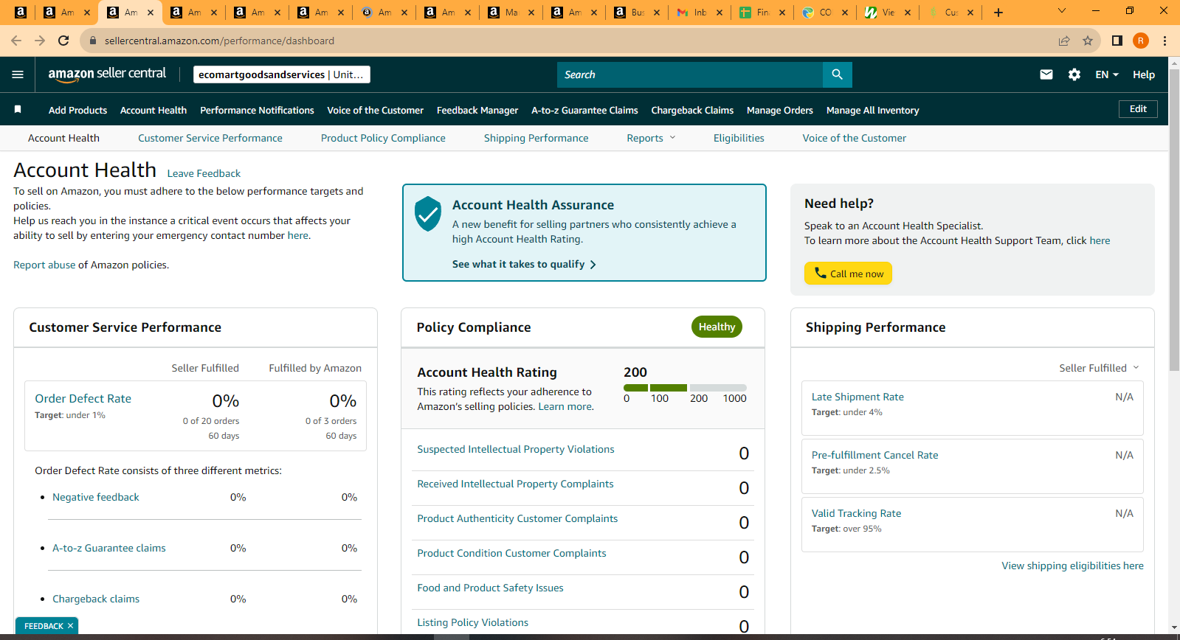The image size is (1180, 640).
Task: Open the Negative feedback metric link
Action: click(x=96, y=497)
